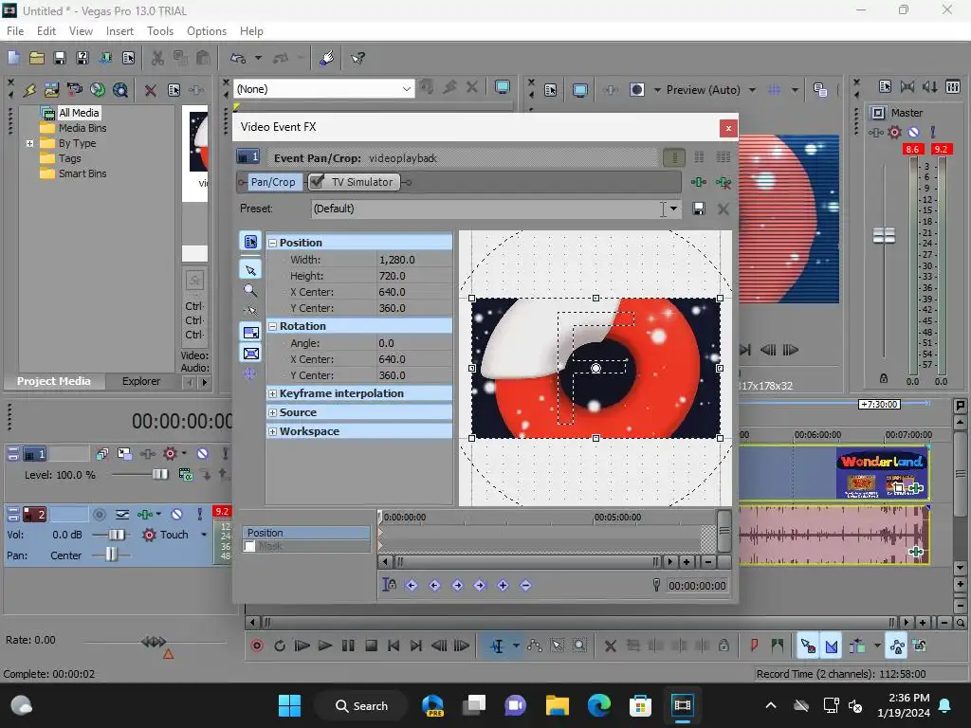Click Lock Aspect Ratio icon in Pan/Crop
The image size is (971, 728).
[250, 333]
